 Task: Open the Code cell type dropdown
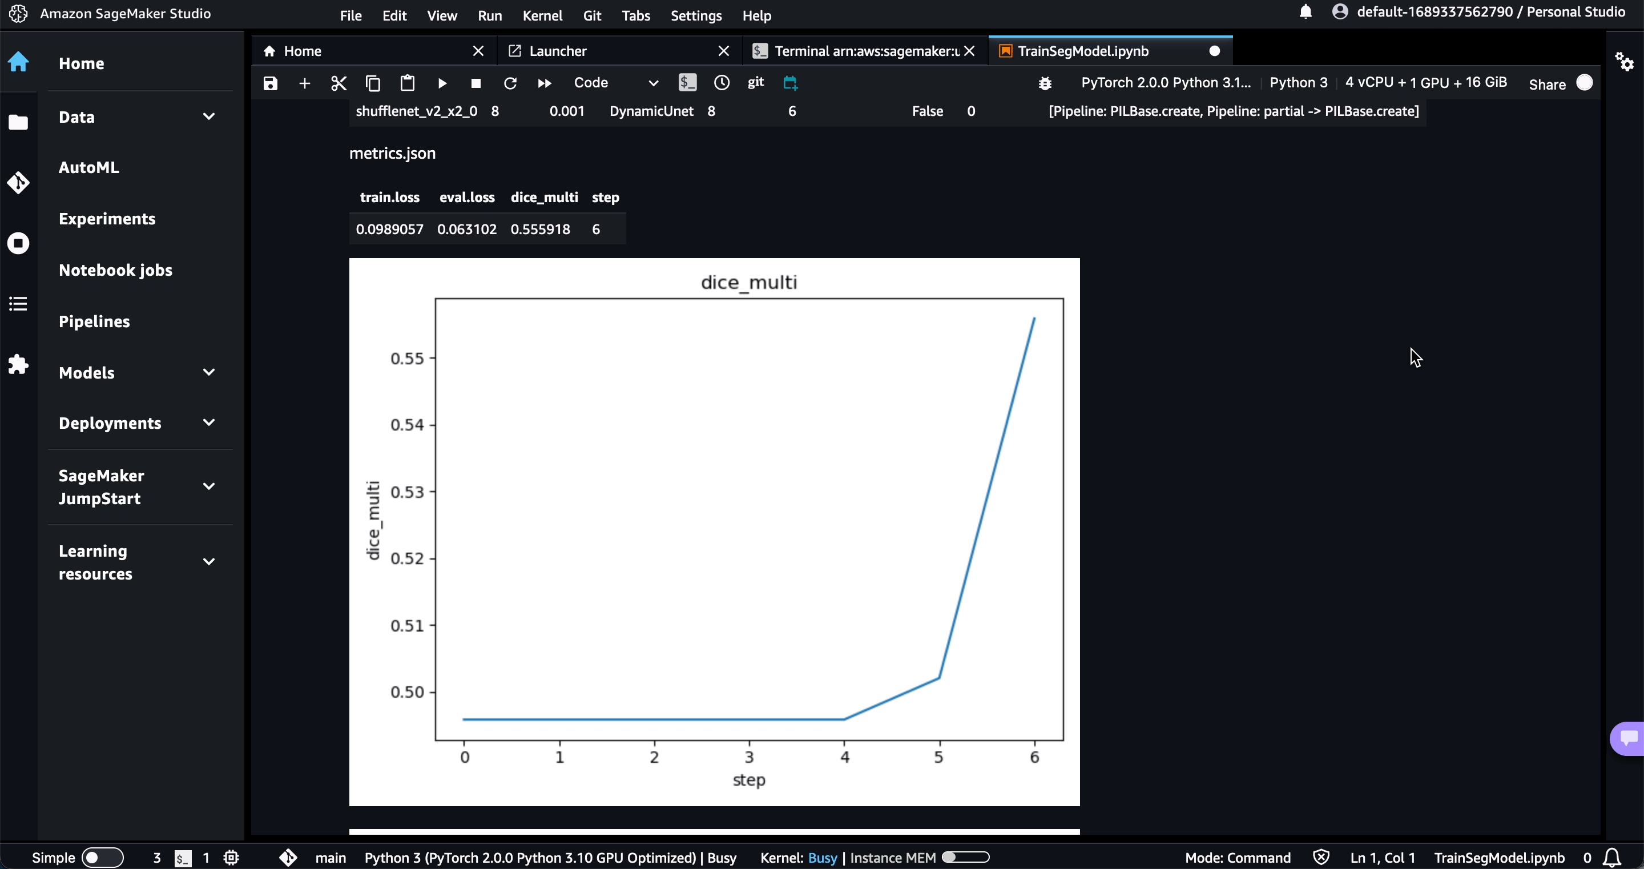click(615, 83)
